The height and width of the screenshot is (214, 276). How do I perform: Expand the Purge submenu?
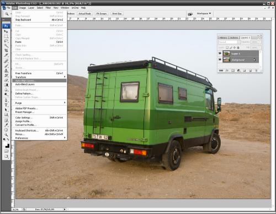[39, 103]
